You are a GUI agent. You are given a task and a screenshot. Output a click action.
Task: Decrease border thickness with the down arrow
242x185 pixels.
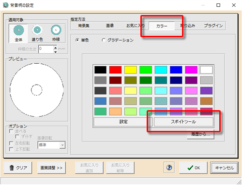coord(55,52)
